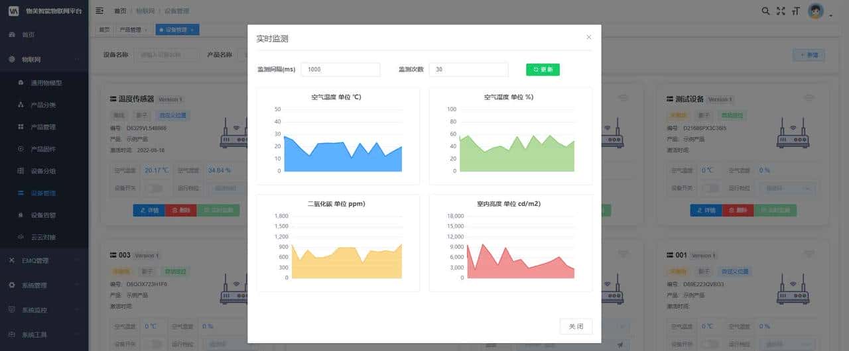Click the 空气湿度 chart title
The image size is (849, 351).
tap(509, 97)
